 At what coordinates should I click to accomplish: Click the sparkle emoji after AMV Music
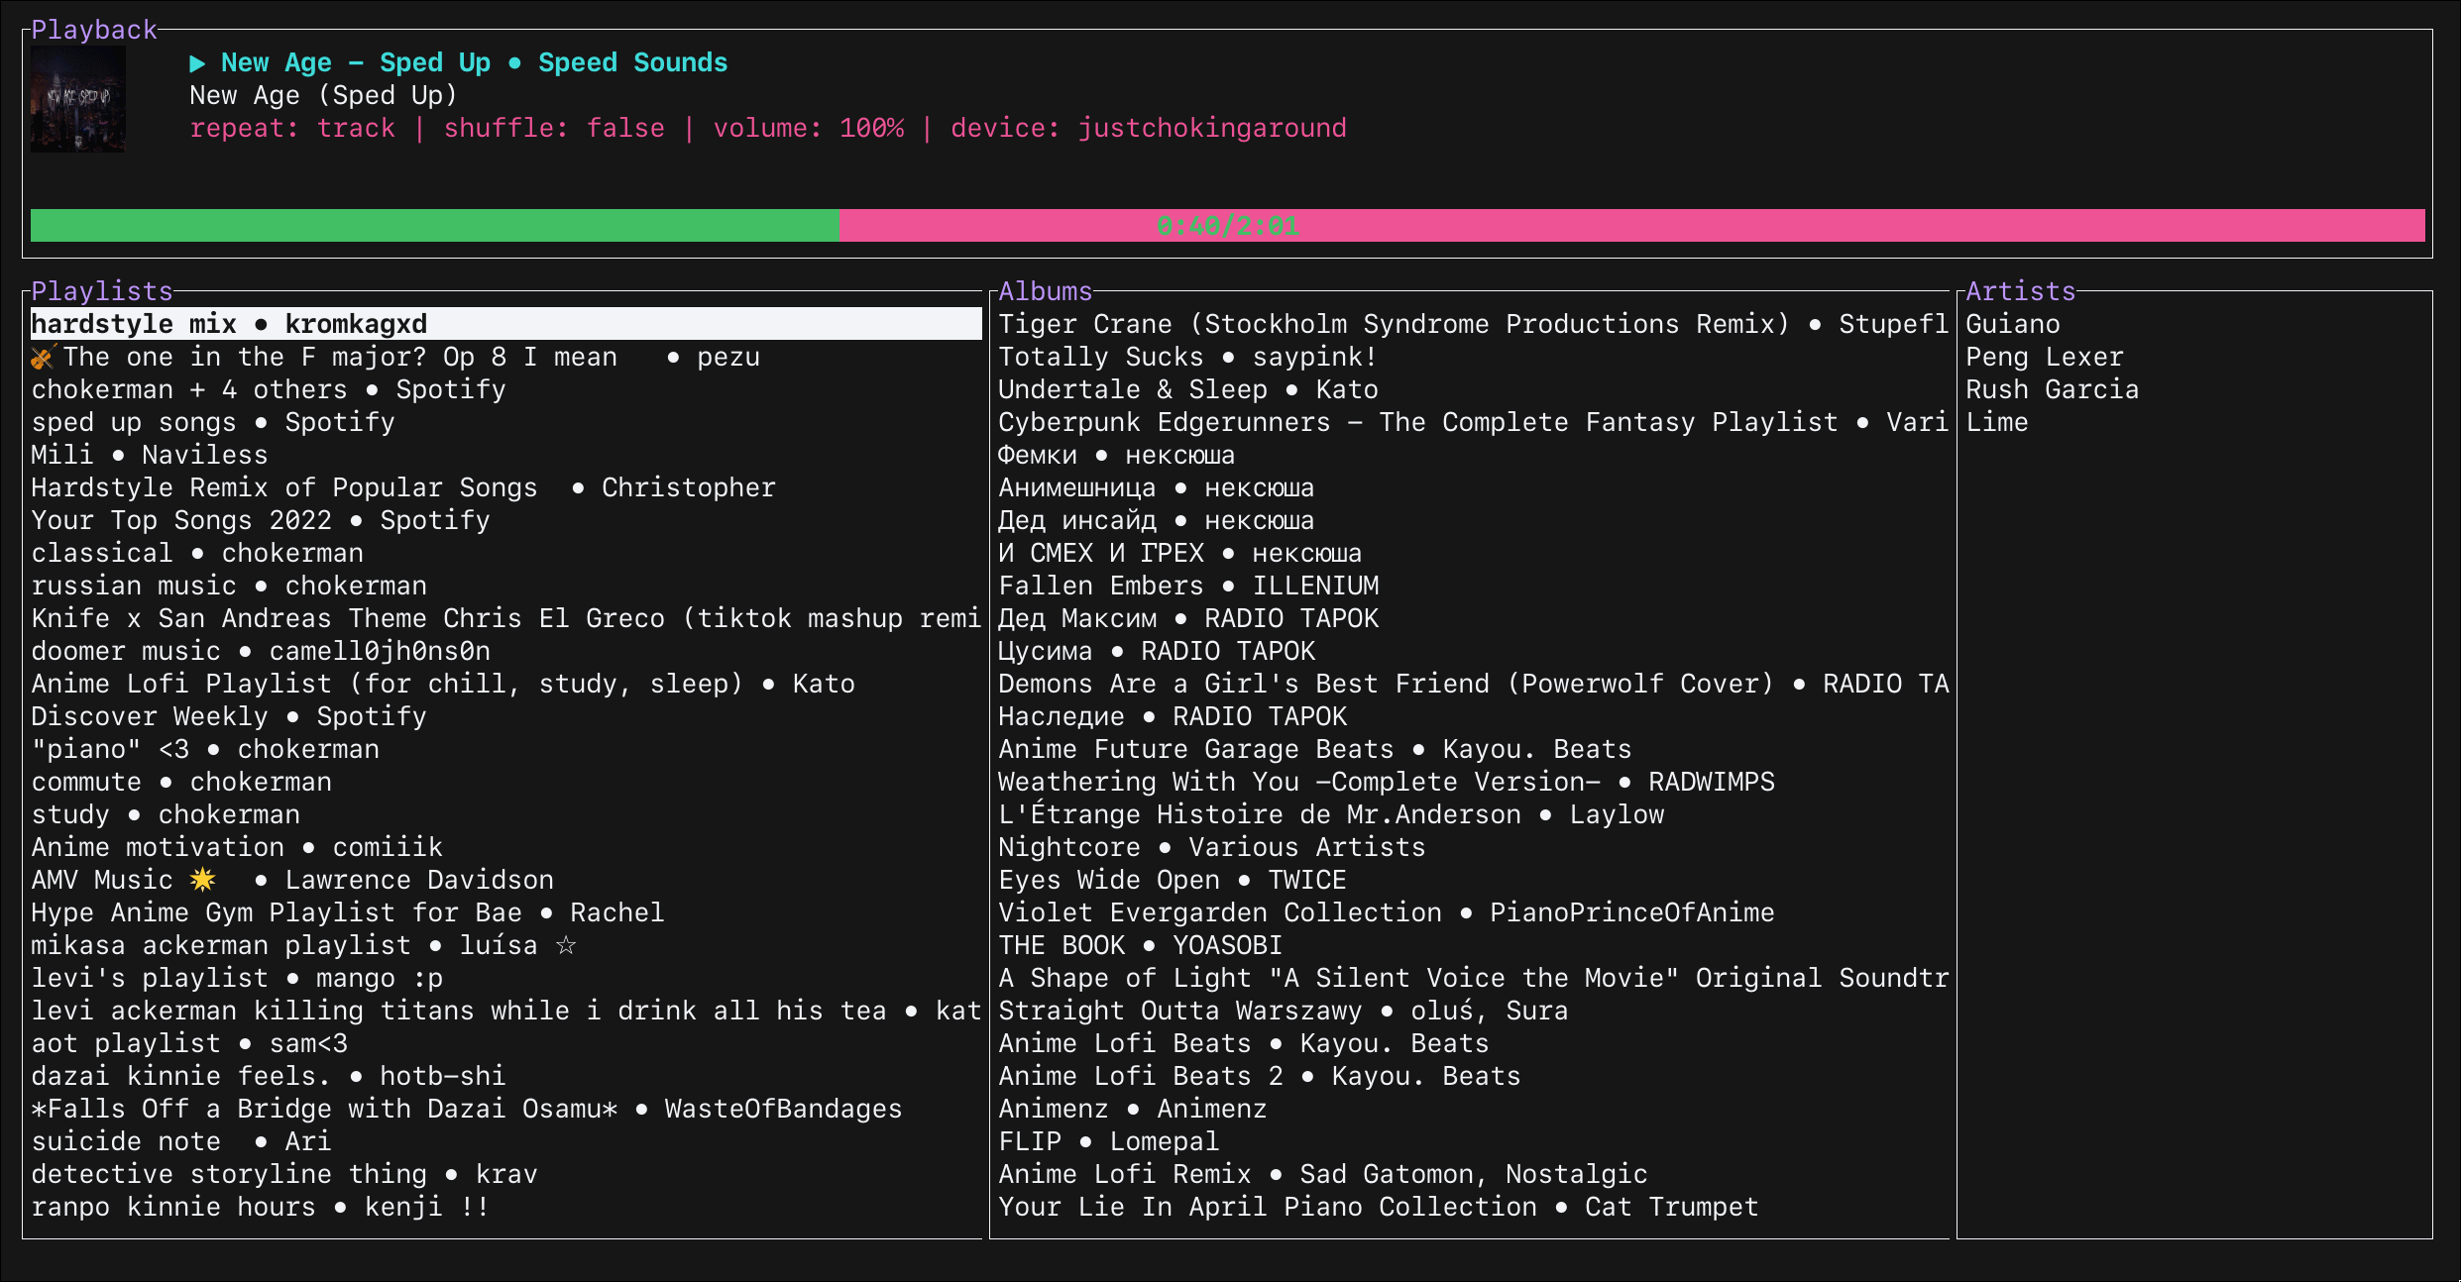click(203, 880)
